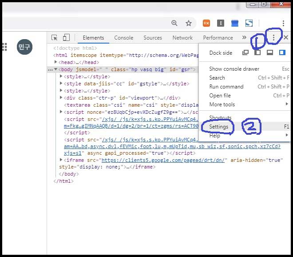Select Show console drawer menu item
Viewport: 293px width, 257px height.
pos(245,69)
